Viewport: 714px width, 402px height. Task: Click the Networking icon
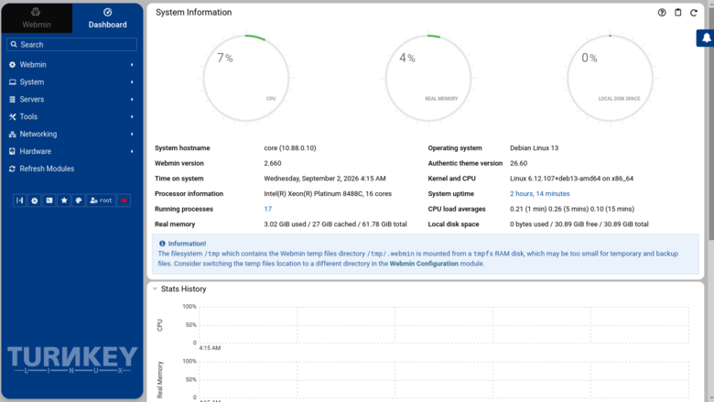tap(12, 134)
